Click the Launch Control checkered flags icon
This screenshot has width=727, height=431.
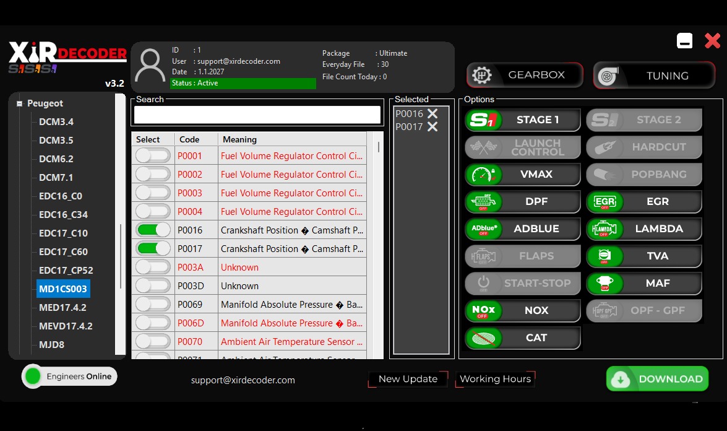tap(484, 147)
